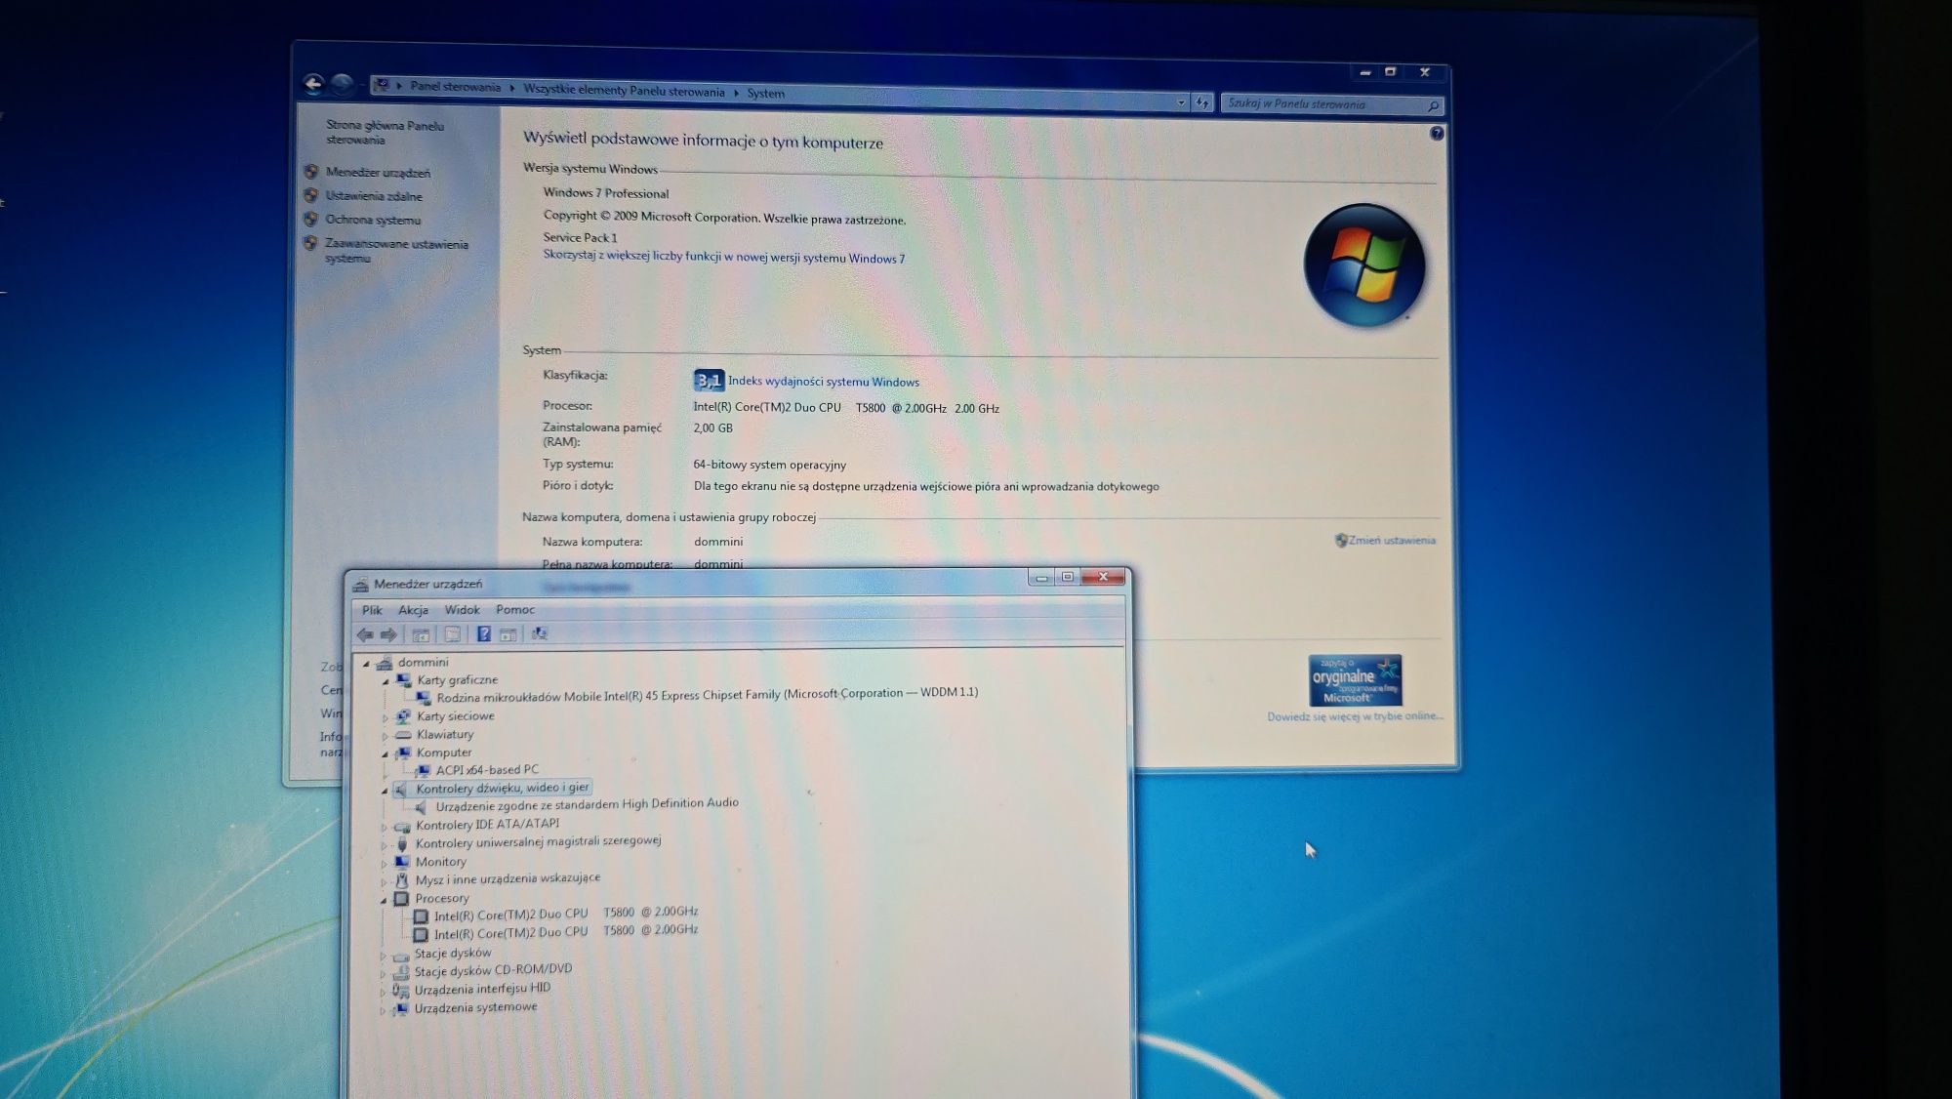Click the refresh button beside the address bar

[x=1202, y=102]
